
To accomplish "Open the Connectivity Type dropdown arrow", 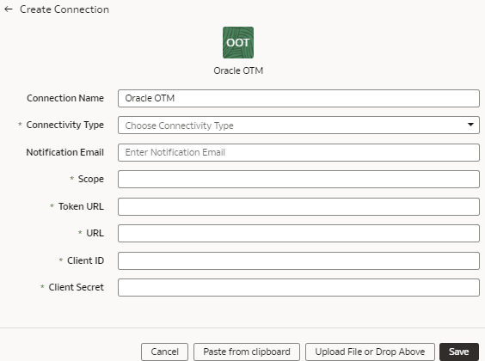I will [470, 125].
